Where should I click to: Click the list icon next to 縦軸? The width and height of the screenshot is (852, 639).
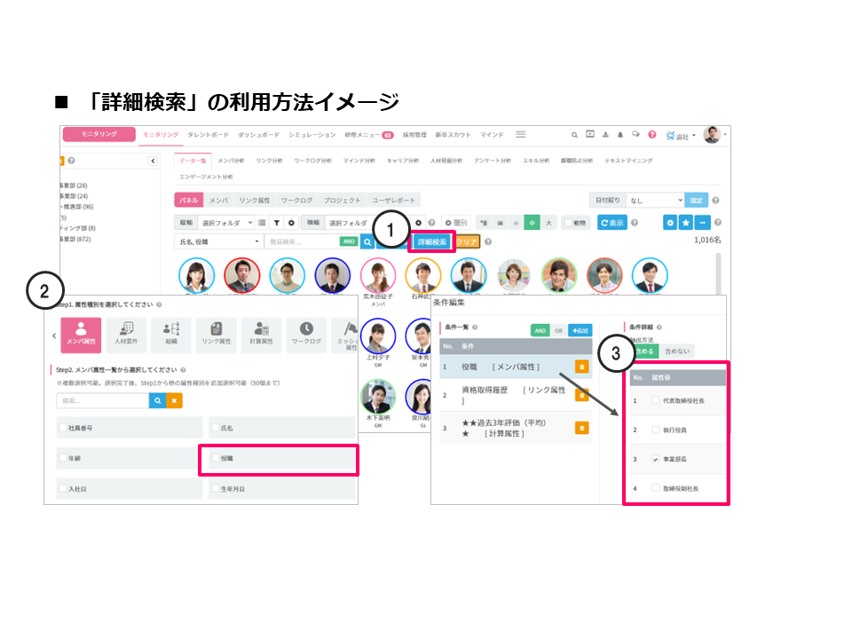[262, 223]
